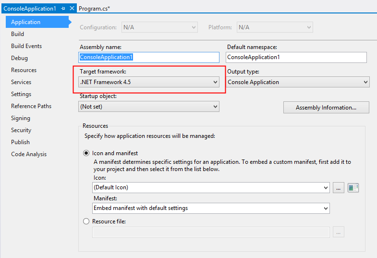Close the ConsoleApplication1 properties tab
The height and width of the screenshot is (258, 377).
pos(72,9)
